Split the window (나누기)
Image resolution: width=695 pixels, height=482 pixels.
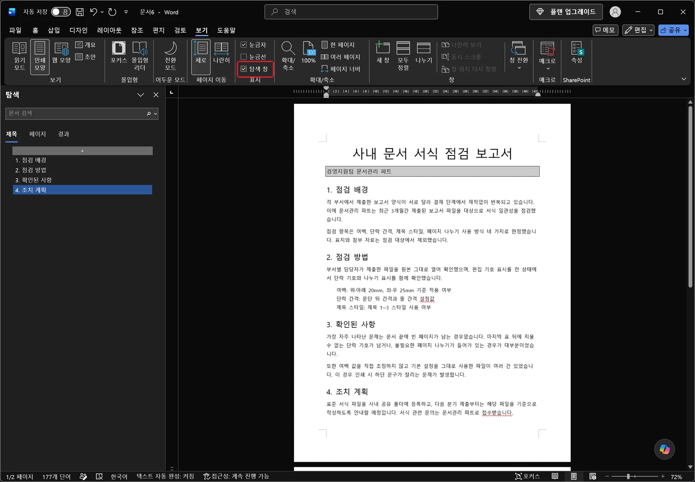tap(424, 53)
